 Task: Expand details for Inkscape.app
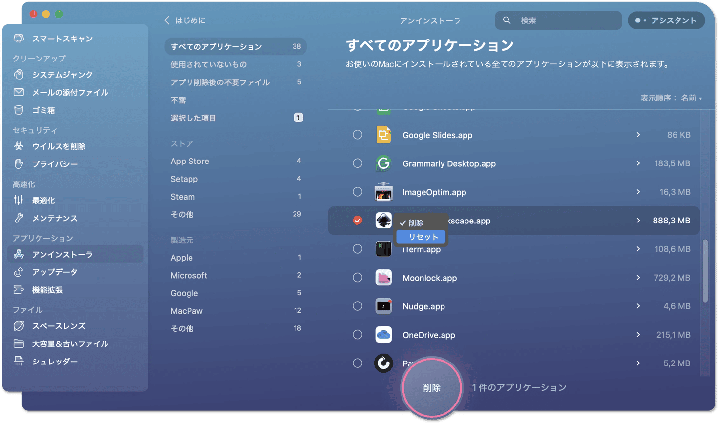click(x=638, y=221)
